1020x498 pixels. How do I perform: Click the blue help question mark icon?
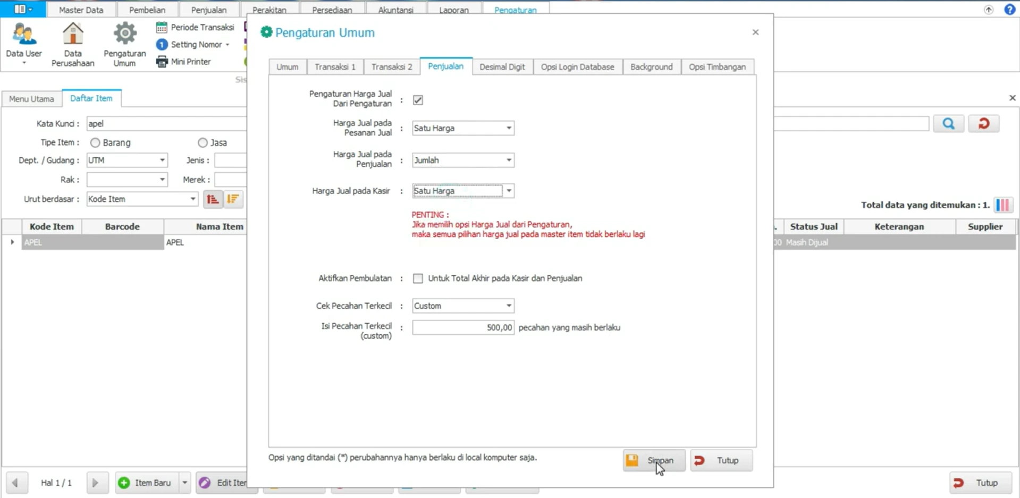point(1009,10)
